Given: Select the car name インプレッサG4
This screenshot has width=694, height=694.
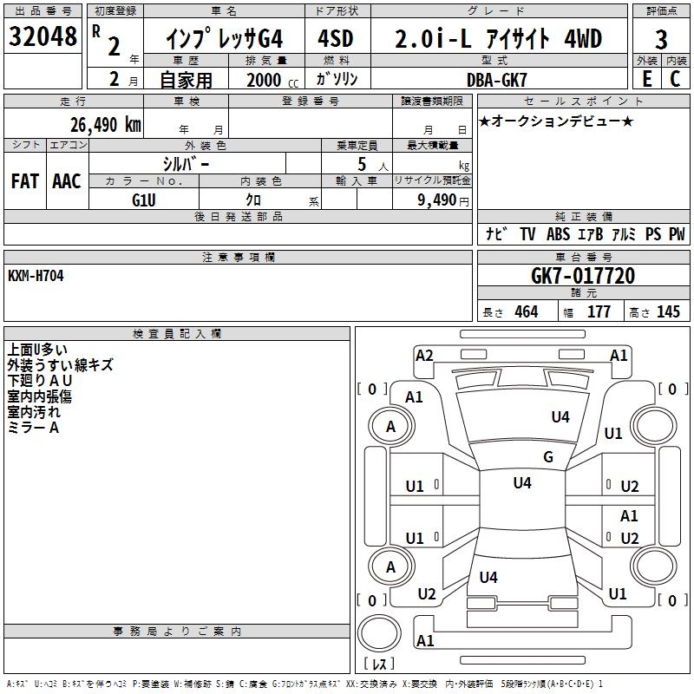Looking at the screenshot, I should point(223,39).
